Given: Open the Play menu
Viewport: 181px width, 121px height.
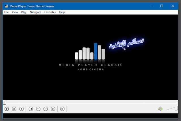Looking at the screenshot, I should coord(24,12).
